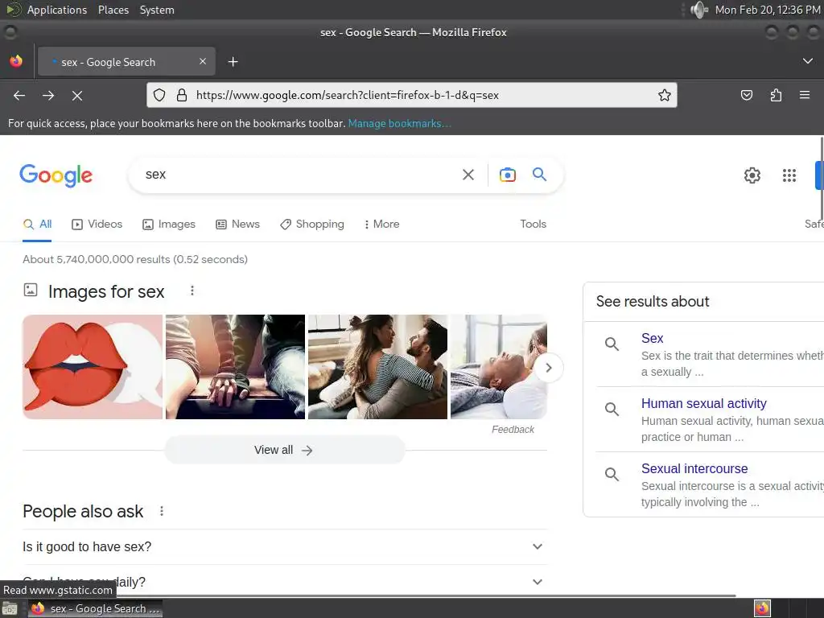Go forward using the browser forward arrow

point(48,95)
